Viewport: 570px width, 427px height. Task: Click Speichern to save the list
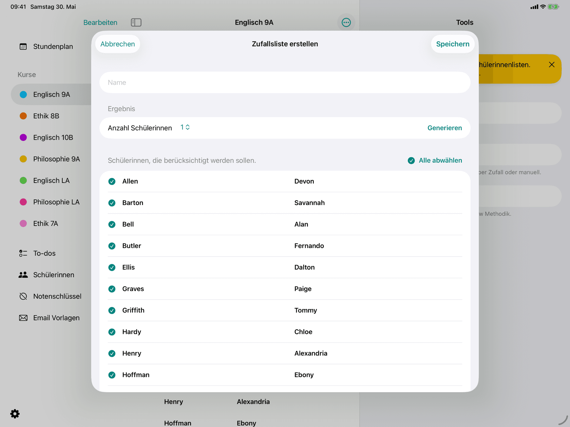(453, 44)
